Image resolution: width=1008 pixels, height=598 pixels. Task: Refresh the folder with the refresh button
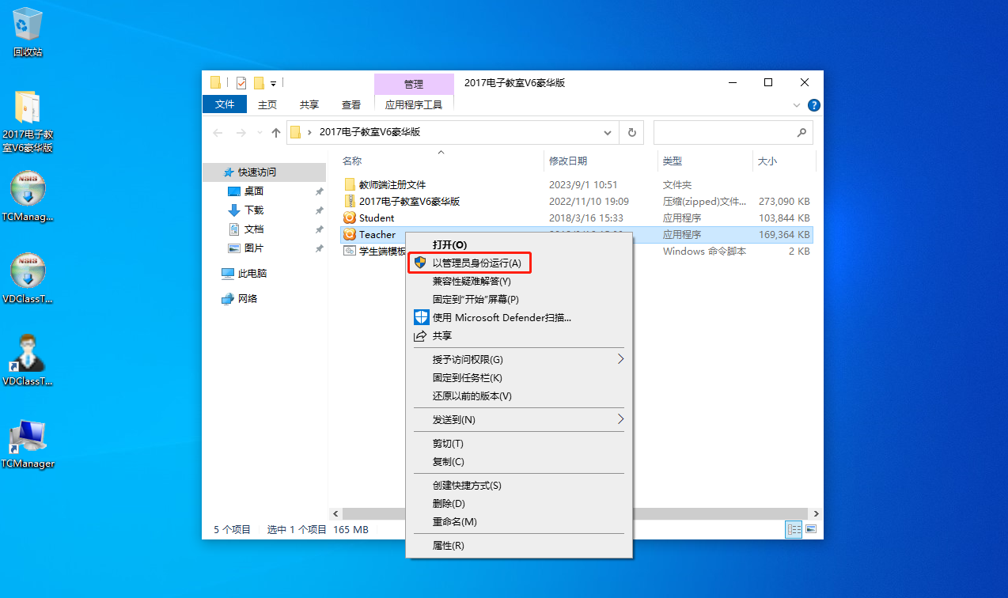pos(632,133)
